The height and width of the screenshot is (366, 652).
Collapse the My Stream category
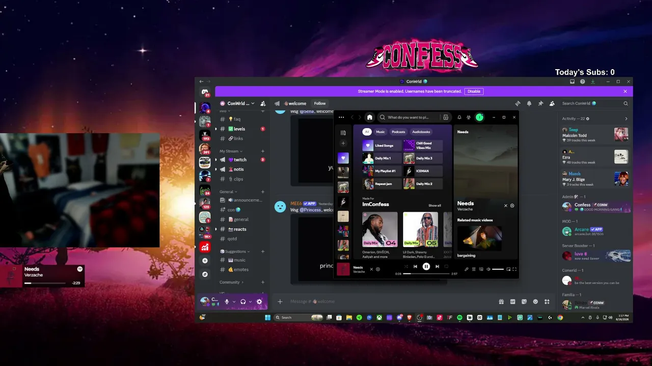tap(231, 151)
